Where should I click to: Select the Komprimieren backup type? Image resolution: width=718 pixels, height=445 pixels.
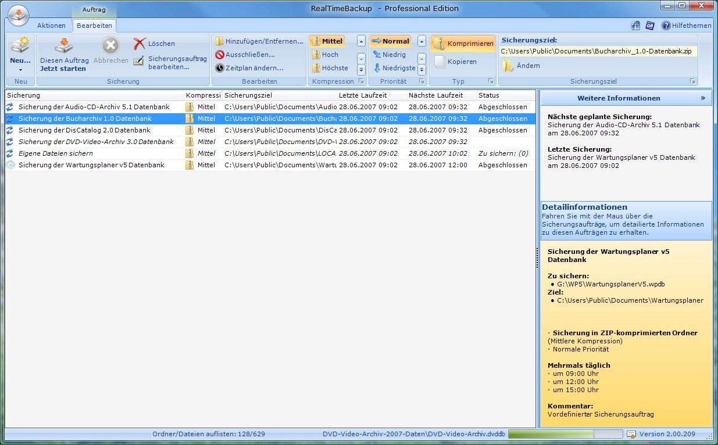(x=463, y=44)
